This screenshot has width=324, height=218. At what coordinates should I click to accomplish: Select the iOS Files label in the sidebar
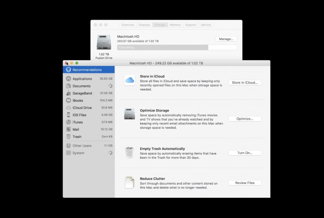click(x=79, y=115)
